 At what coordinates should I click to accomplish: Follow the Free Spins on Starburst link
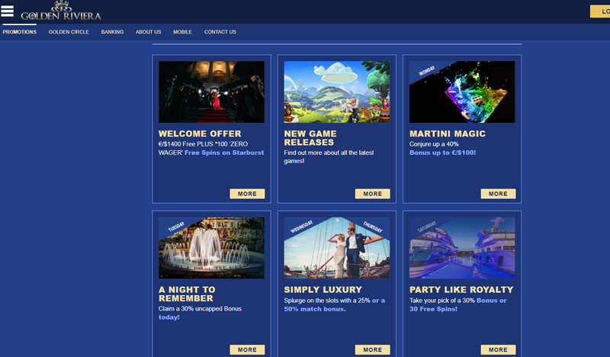[223, 153]
